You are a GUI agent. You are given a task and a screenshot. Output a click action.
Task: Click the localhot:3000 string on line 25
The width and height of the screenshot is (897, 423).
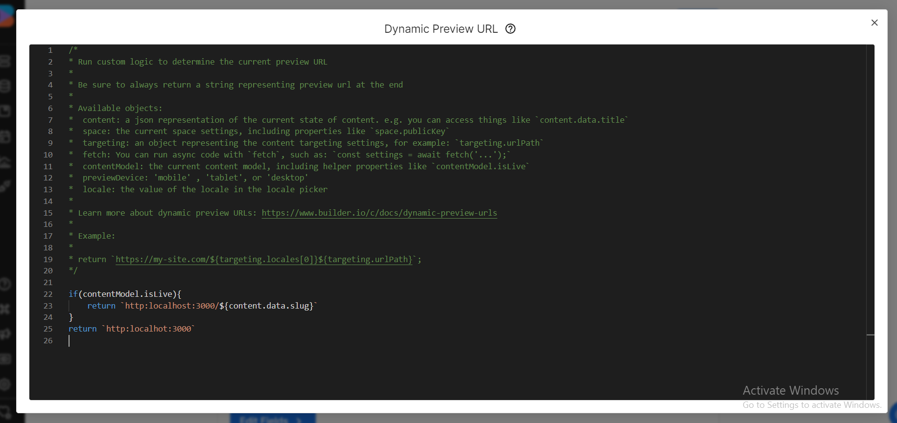149,329
